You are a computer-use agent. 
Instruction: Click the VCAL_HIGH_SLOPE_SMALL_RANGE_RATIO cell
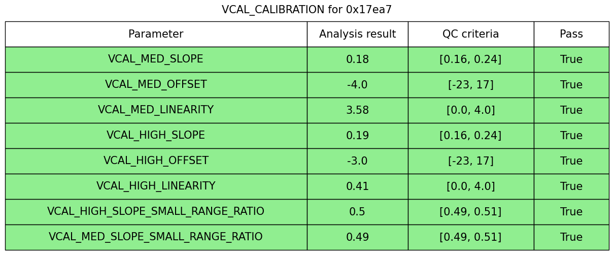tap(156, 212)
